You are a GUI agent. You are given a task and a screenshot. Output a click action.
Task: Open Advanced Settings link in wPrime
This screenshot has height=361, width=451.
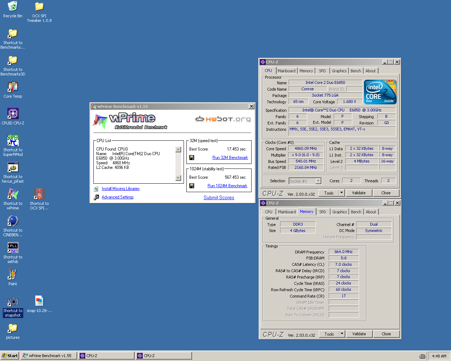pos(118,197)
